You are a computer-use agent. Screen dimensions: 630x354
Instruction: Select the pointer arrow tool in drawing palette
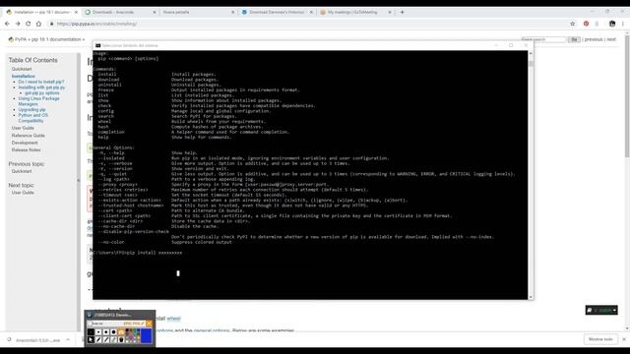tap(91, 339)
